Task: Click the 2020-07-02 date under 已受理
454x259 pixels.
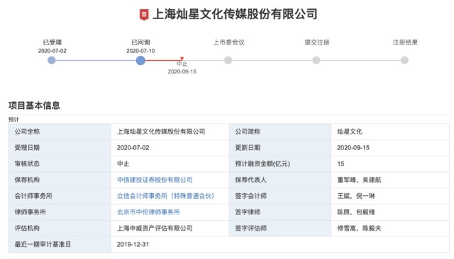Action: click(x=52, y=51)
